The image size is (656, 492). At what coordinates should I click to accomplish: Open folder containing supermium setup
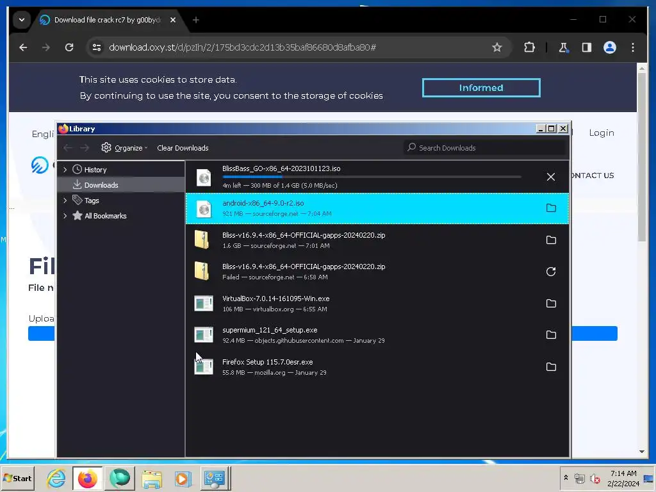(x=551, y=334)
